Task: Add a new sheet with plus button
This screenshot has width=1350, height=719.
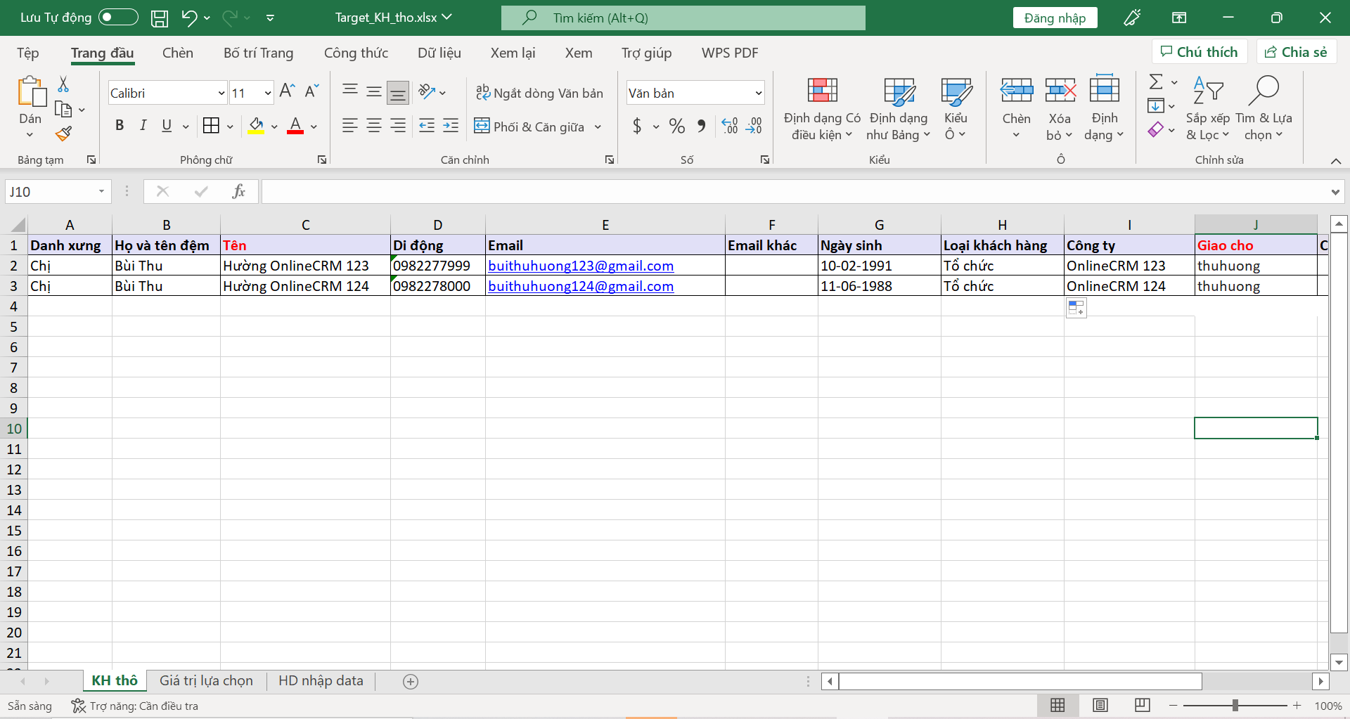Action: click(411, 681)
